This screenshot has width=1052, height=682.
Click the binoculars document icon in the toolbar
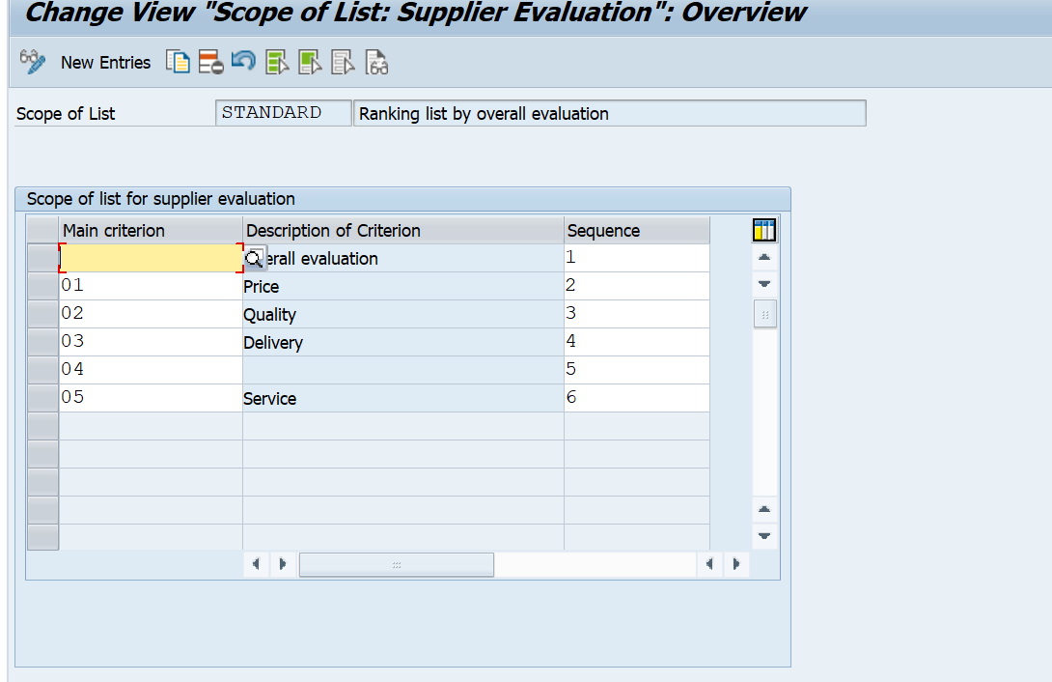pyautogui.click(x=376, y=63)
